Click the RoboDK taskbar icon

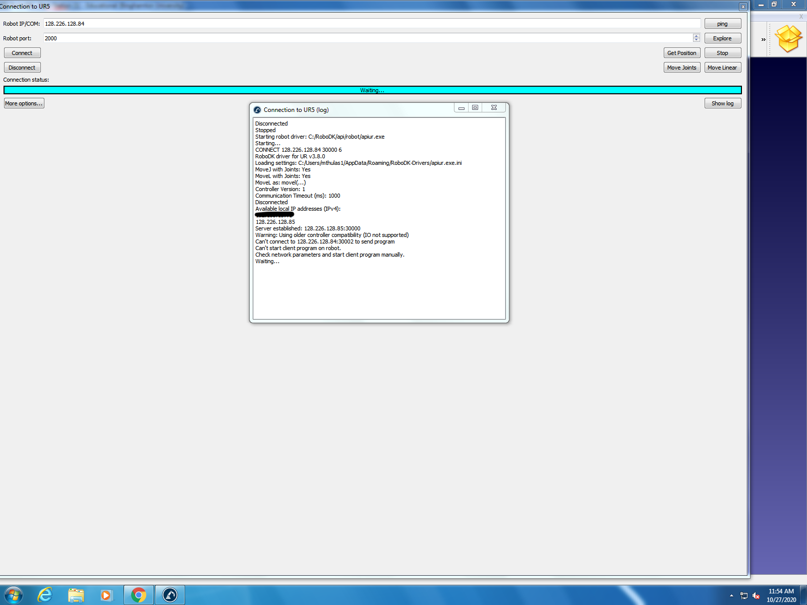pos(170,595)
